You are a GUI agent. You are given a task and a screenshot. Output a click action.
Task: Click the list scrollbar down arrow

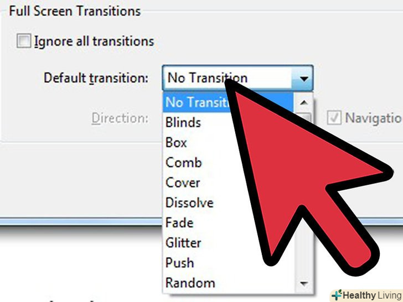pos(304,284)
